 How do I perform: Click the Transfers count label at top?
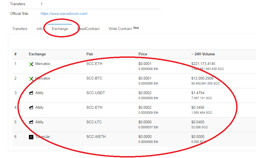tap(18, 4)
